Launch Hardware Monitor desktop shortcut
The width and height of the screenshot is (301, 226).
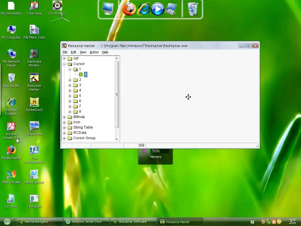click(x=34, y=58)
